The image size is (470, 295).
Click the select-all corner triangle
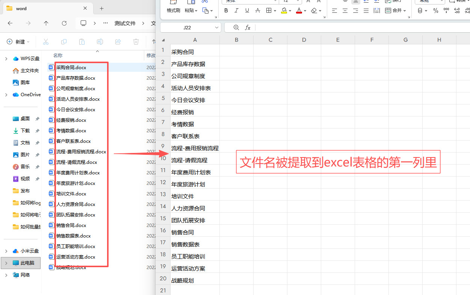coord(163,40)
